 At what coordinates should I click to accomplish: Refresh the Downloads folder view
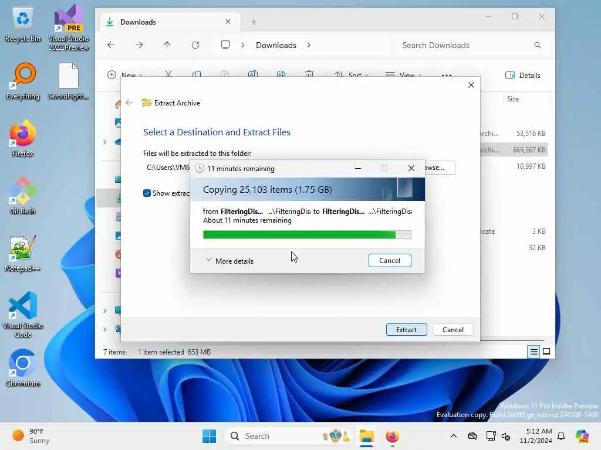pos(195,45)
